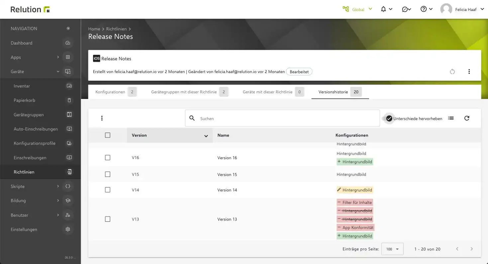The width and height of the screenshot is (488, 264).
Task: Click the Auto-Einschreibungen icon
Action: tap(69, 129)
